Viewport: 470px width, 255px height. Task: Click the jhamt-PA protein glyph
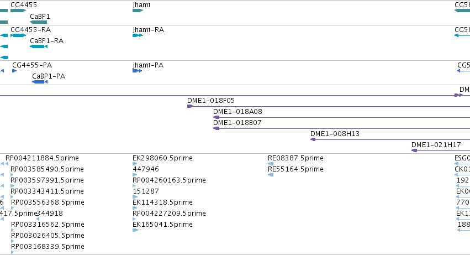[138, 71]
